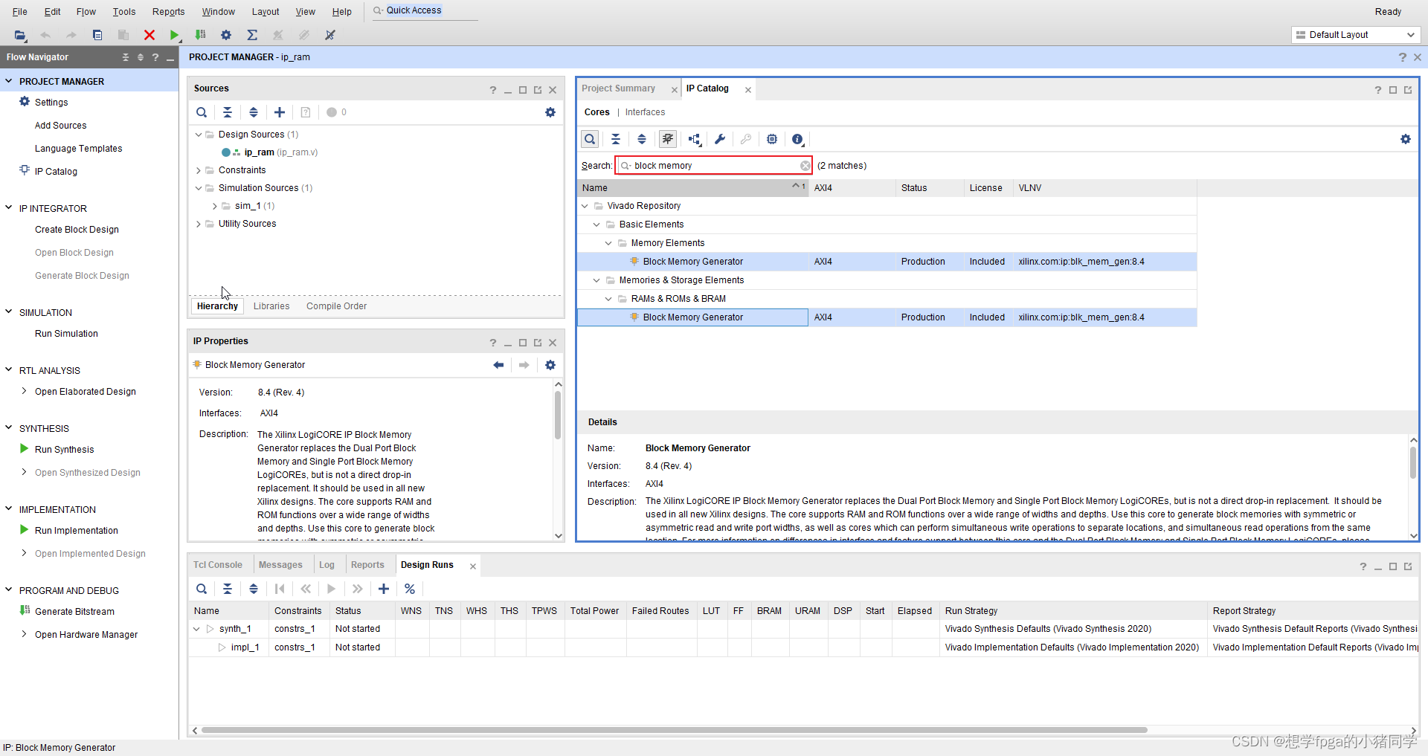Screen dimensions: 1428x756
Task: Switch to Messages tab
Action: coord(280,565)
